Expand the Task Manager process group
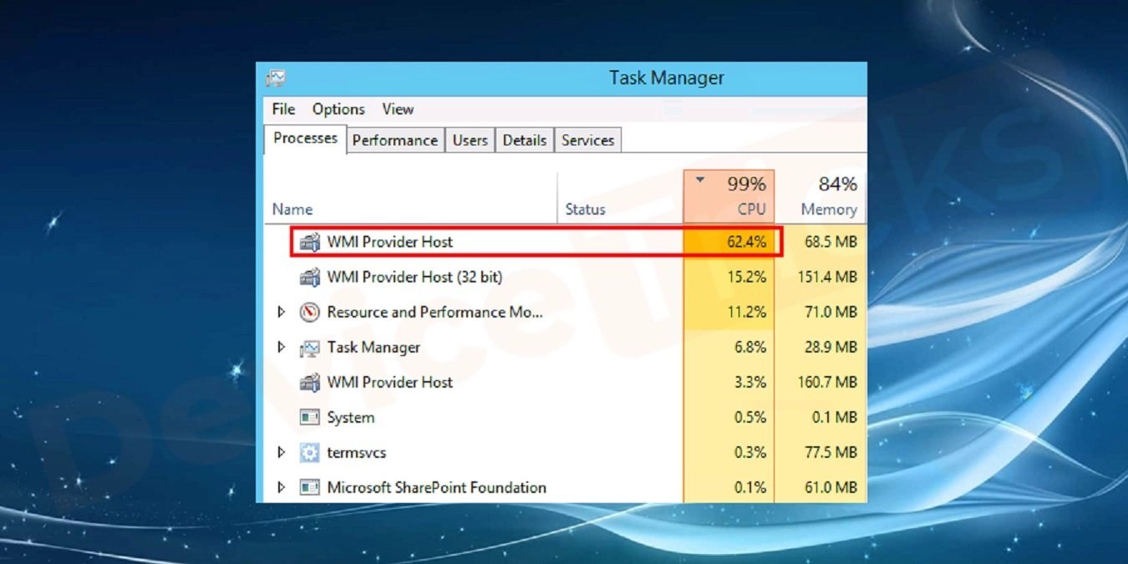1128x564 pixels. coord(282,347)
